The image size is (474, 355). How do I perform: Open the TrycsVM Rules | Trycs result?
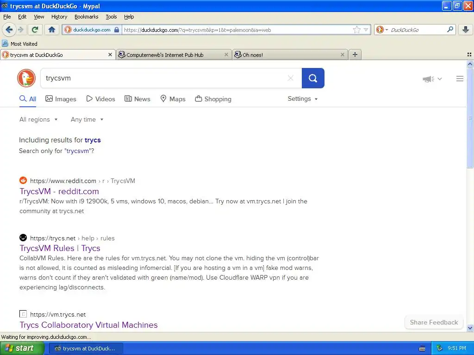coord(60,248)
